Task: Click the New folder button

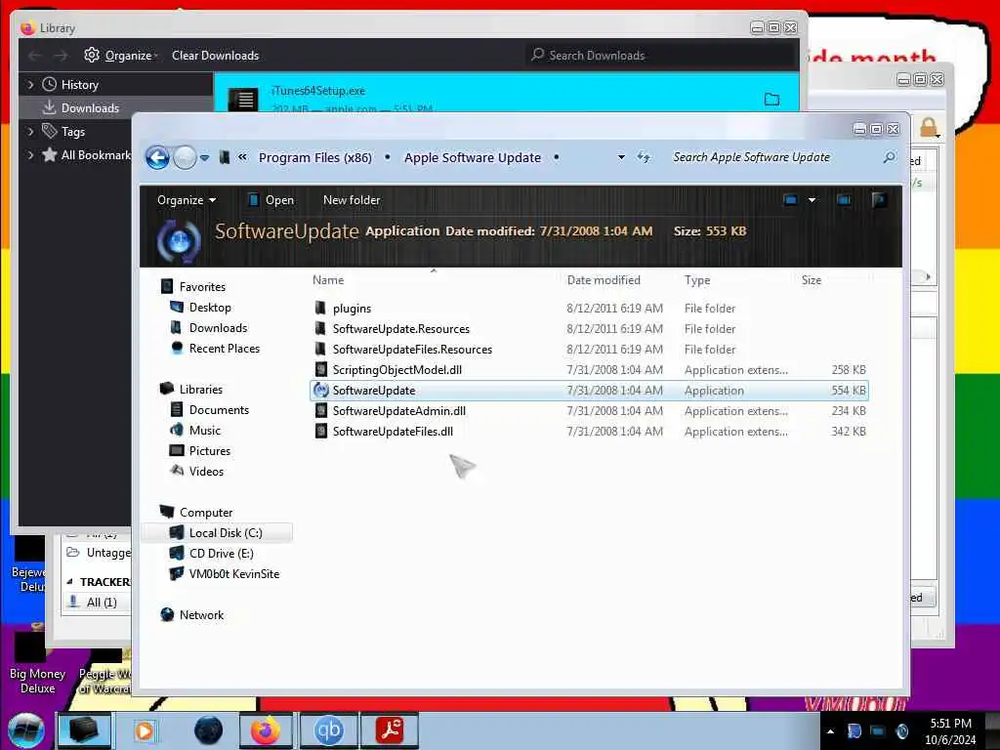Action: (x=352, y=200)
